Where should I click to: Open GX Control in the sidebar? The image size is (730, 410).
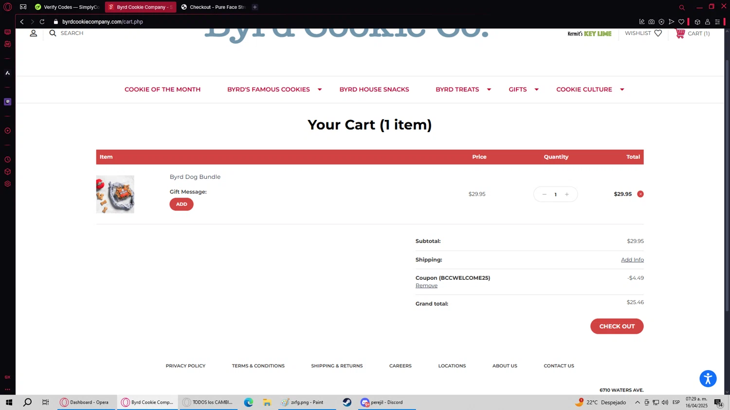pos(8,32)
